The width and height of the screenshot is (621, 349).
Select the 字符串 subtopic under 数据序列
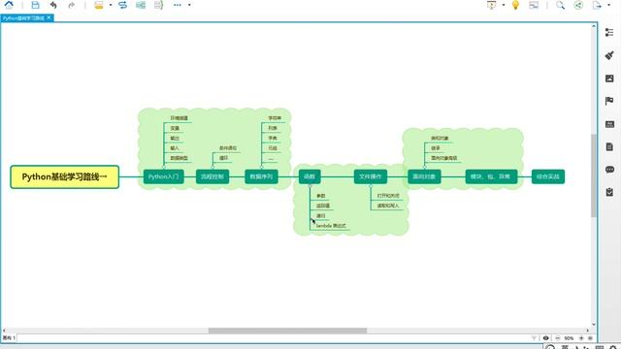[275, 118]
